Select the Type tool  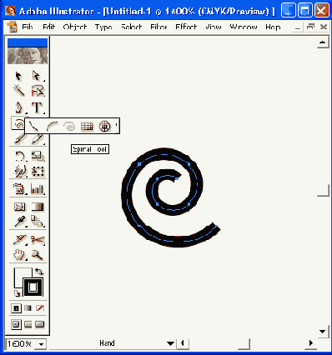[x=37, y=108]
